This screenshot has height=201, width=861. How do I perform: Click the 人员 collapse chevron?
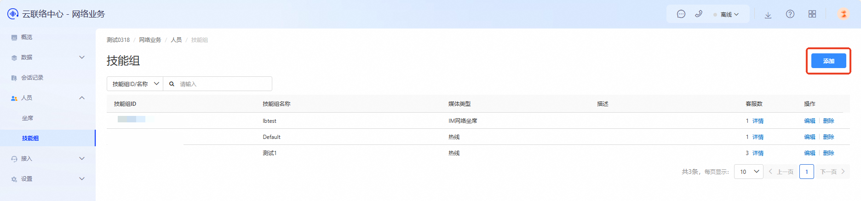(82, 98)
